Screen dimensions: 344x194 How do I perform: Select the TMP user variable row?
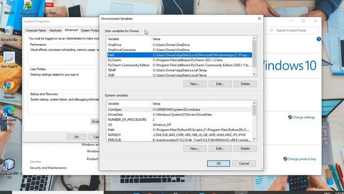point(180,75)
